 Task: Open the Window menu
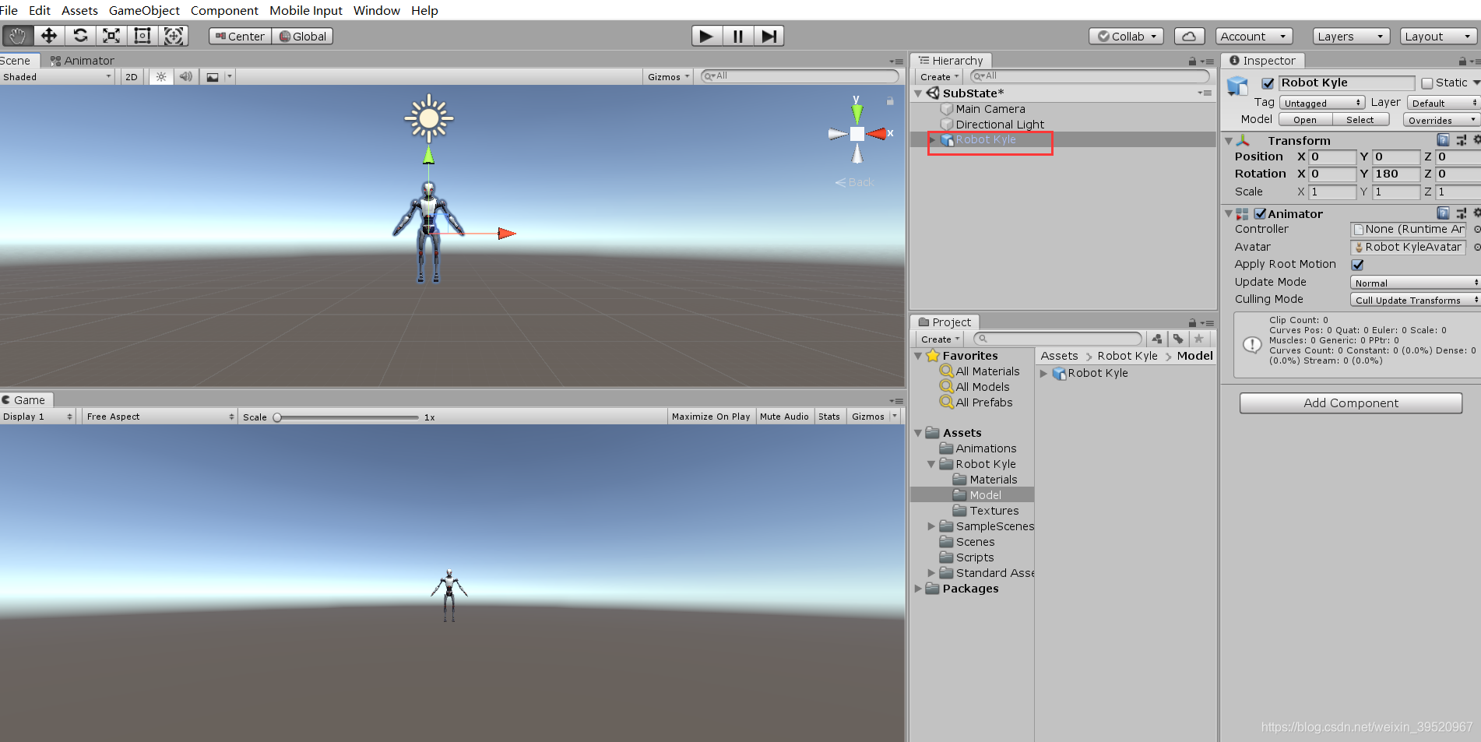point(377,10)
